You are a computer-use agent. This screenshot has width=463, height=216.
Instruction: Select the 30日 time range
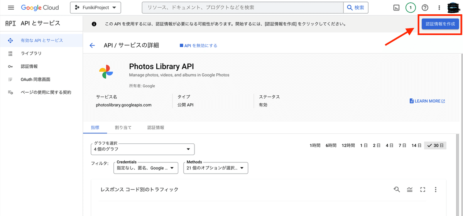(435, 145)
